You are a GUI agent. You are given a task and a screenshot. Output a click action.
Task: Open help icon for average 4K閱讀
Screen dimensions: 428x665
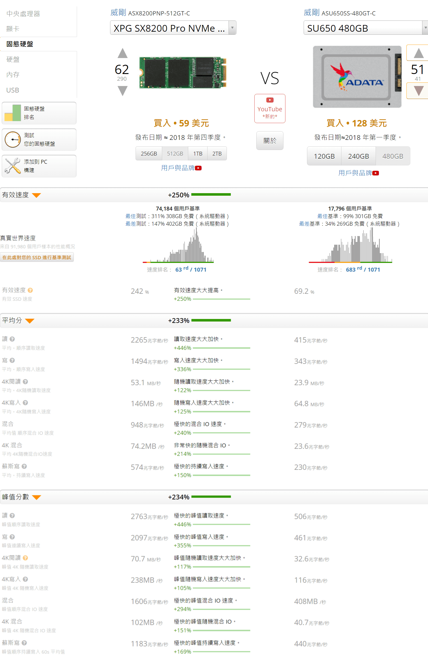(25, 382)
